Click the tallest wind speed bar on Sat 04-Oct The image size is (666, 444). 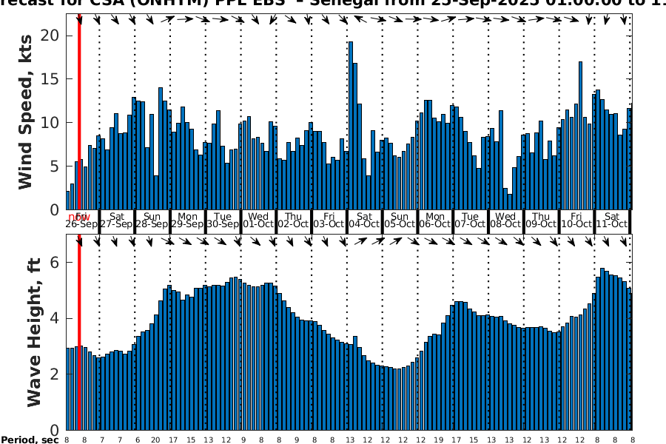tap(351, 126)
